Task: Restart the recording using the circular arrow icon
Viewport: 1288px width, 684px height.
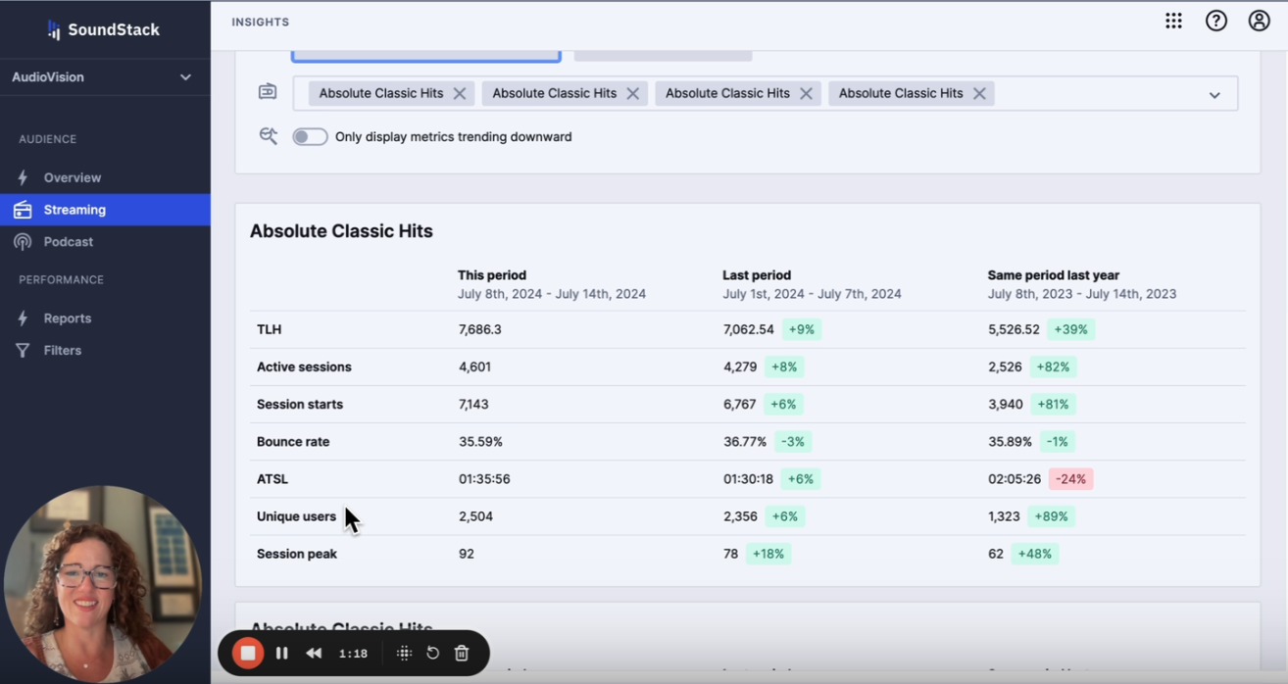Action: [x=432, y=653]
